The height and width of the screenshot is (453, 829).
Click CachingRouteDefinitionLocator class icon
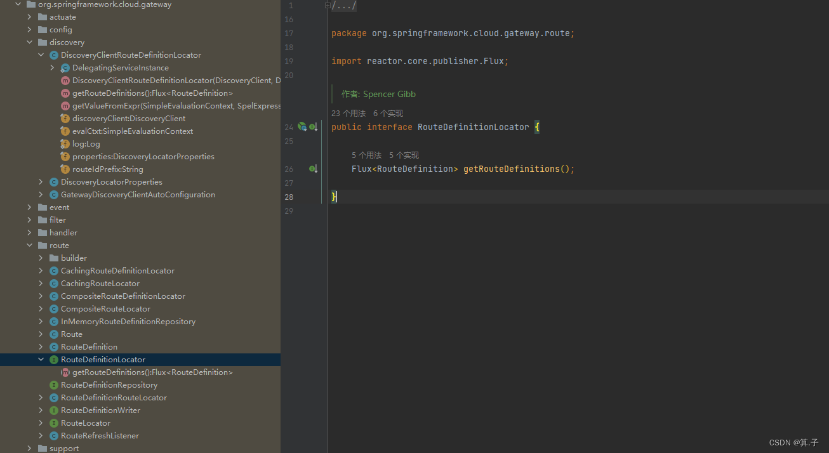54,271
